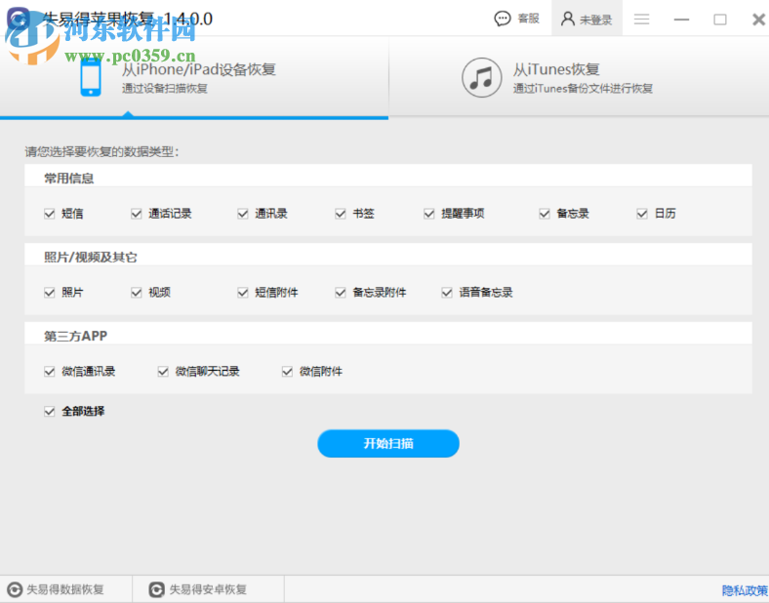769x603 pixels.
Task: Open 失易得安卓恢复 link at bottom
Action: [208, 589]
